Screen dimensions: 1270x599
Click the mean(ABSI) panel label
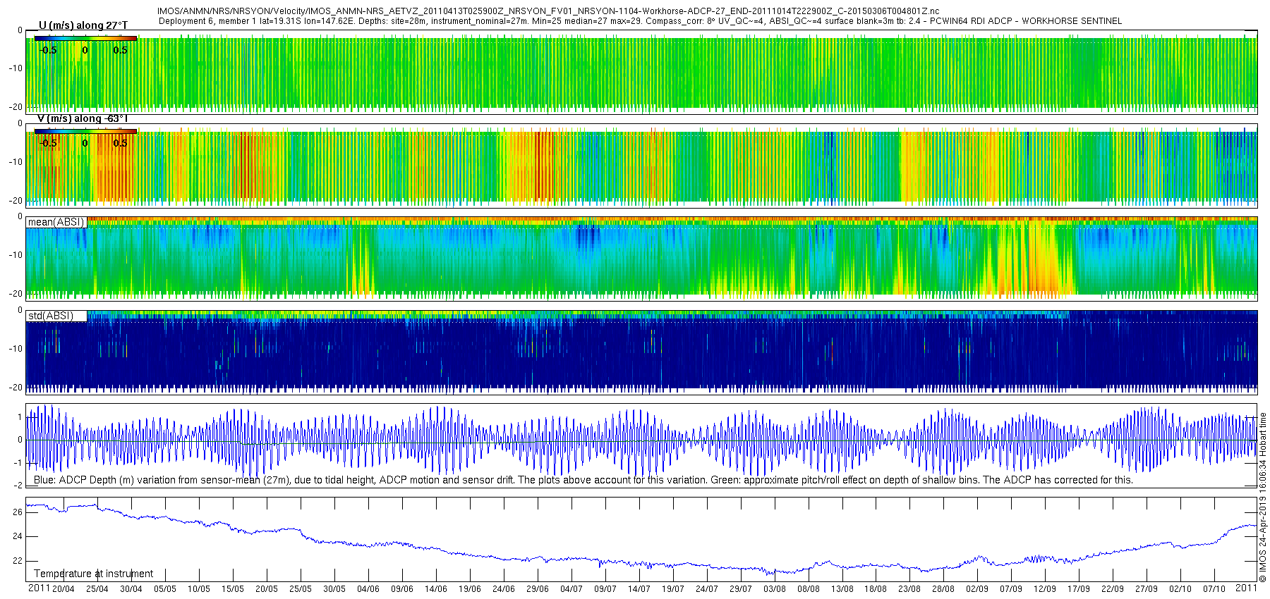pyautogui.click(x=56, y=222)
